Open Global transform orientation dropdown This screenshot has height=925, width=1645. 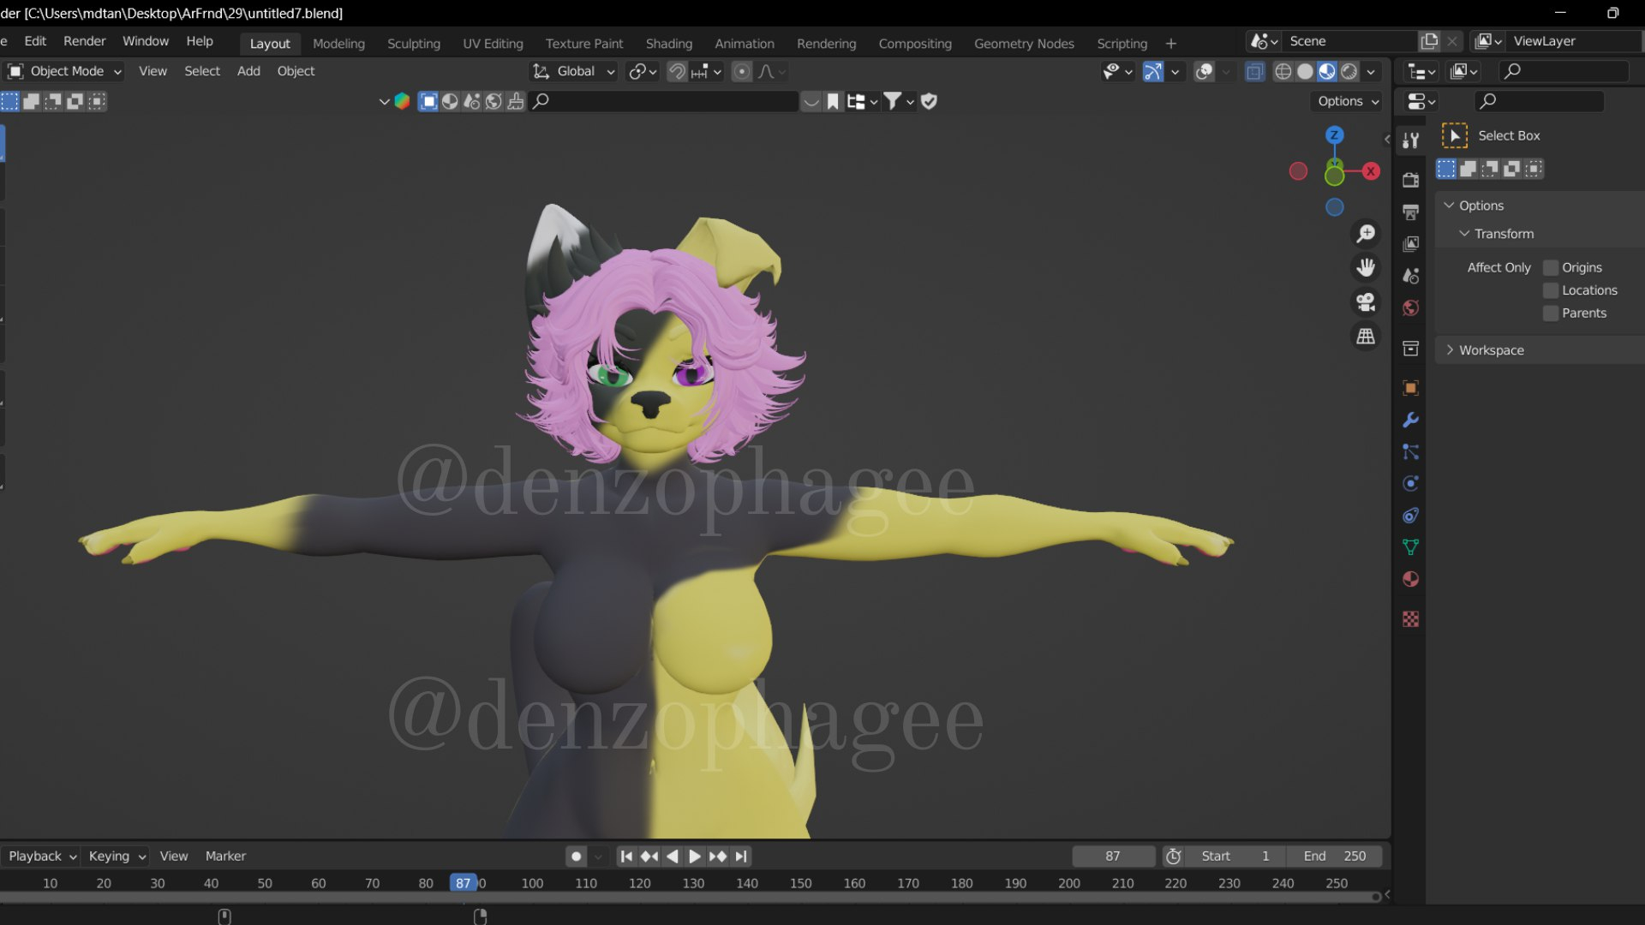coord(574,71)
